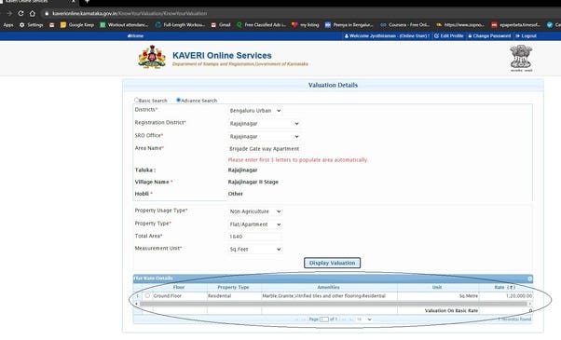
Task: Click the Floor column header
Action: tap(179, 287)
